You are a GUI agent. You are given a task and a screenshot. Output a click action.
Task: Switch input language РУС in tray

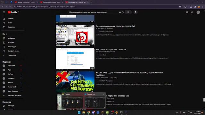pos(184,112)
